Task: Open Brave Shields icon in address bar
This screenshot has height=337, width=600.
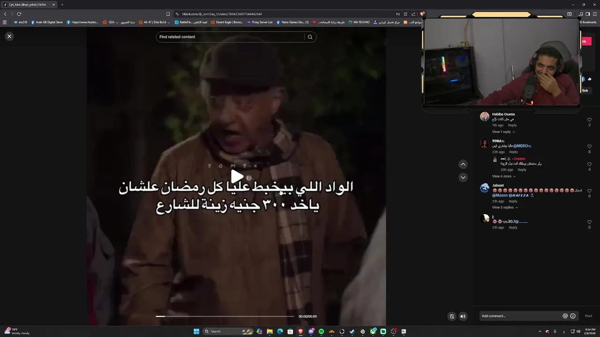Action: 422,14
